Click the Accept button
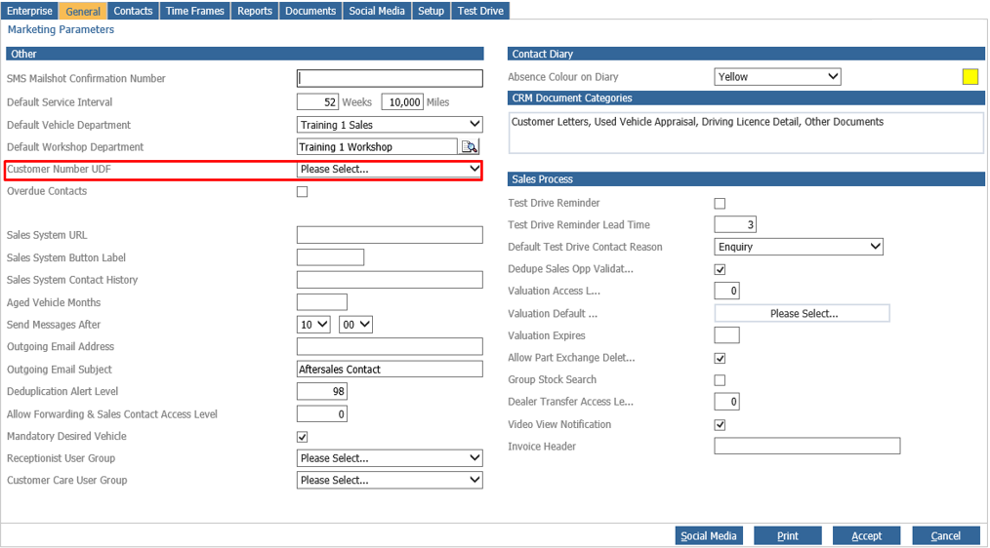 pyautogui.click(x=866, y=535)
